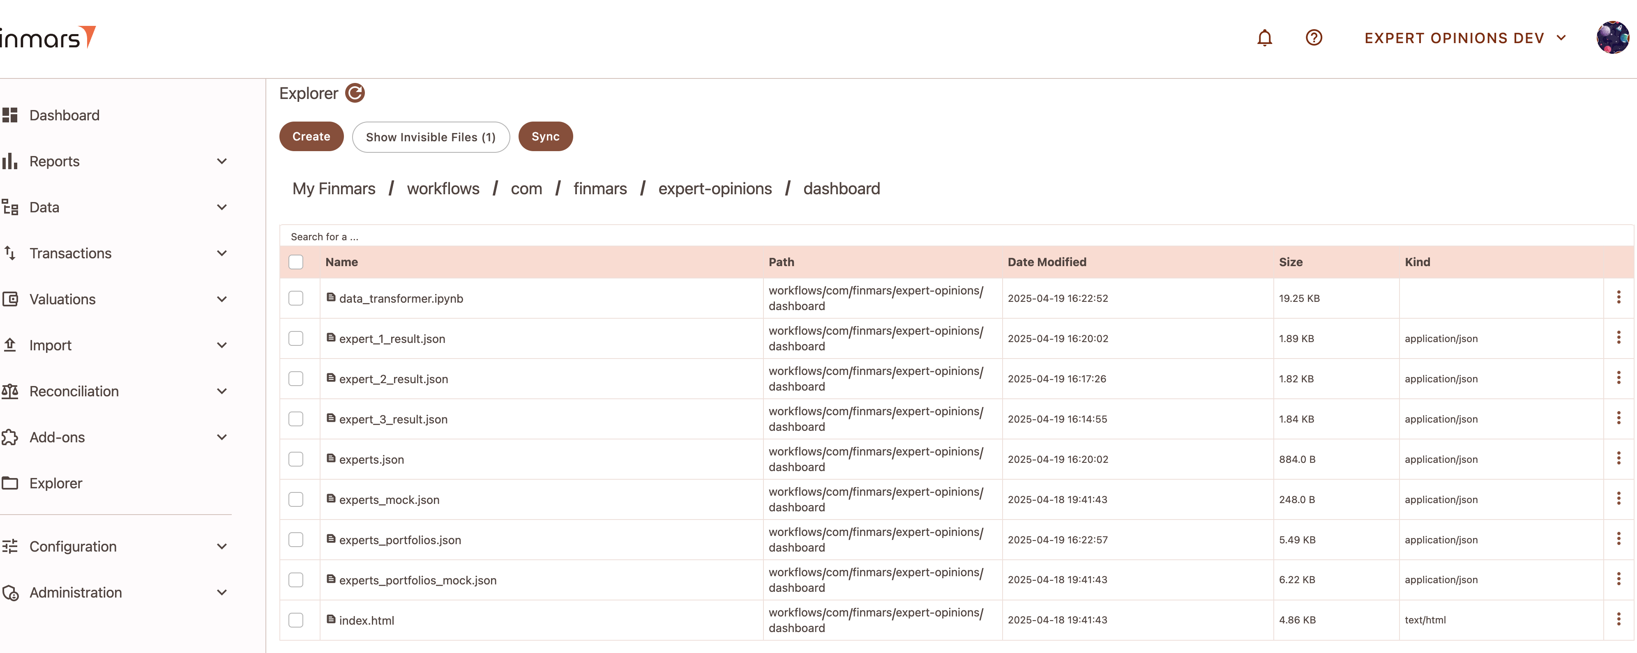The image size is (1637, 653).
Task: Click the Sync button
Action: (x=545, y=137)
